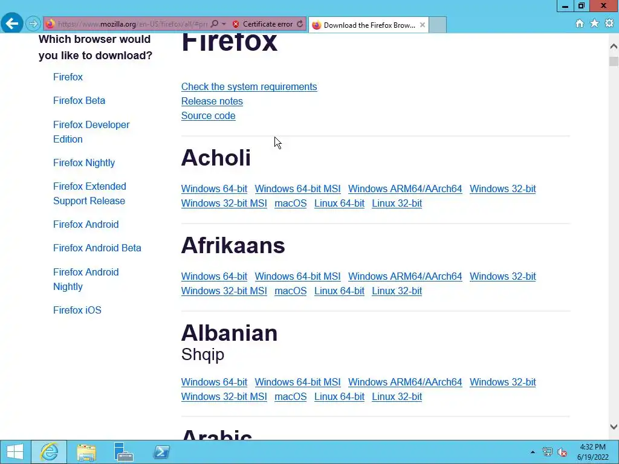619x464 pixels.
Task: Download Albanian Linux 64-bit
Action: pos(339,397)
